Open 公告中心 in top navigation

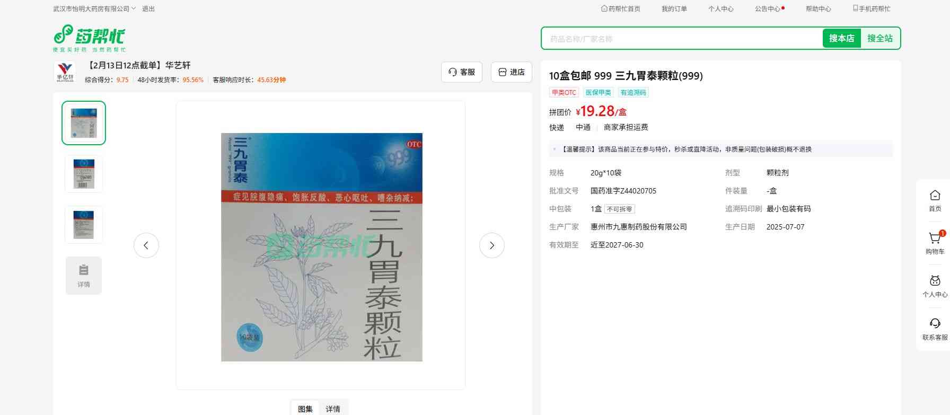[x=768, y=8]
